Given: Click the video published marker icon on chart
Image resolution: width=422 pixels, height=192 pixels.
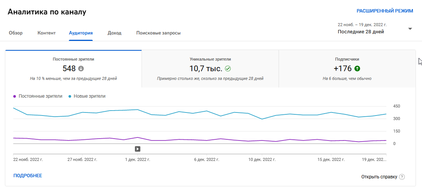Looking at the screenshot, I should 137,149.
